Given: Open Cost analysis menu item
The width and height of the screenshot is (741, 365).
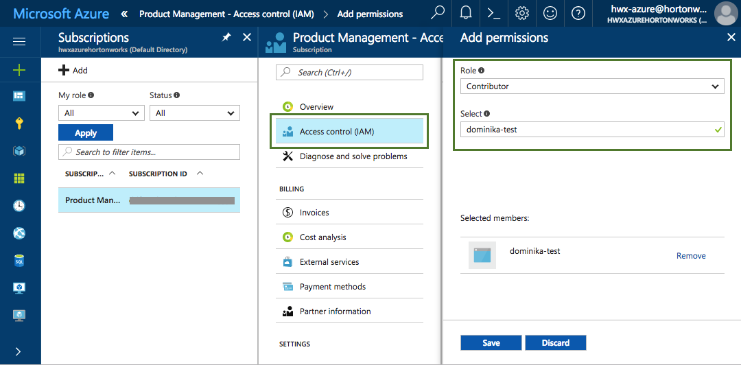Looking at the screenshot, I should coord(322,237).
